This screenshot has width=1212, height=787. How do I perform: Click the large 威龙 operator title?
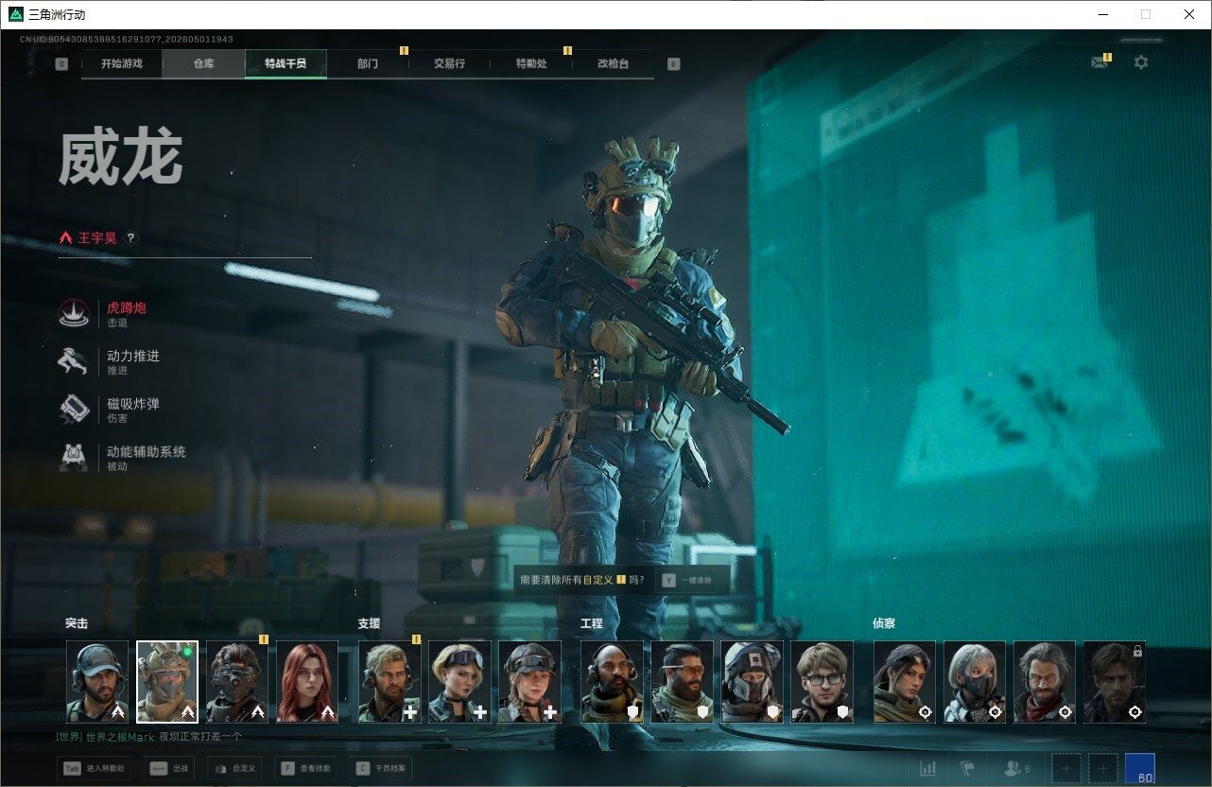point(120,159)
